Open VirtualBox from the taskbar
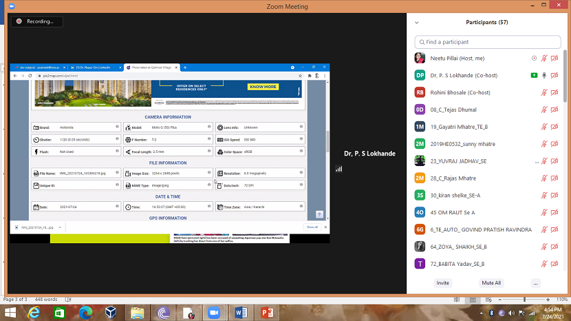 [111, 313]
